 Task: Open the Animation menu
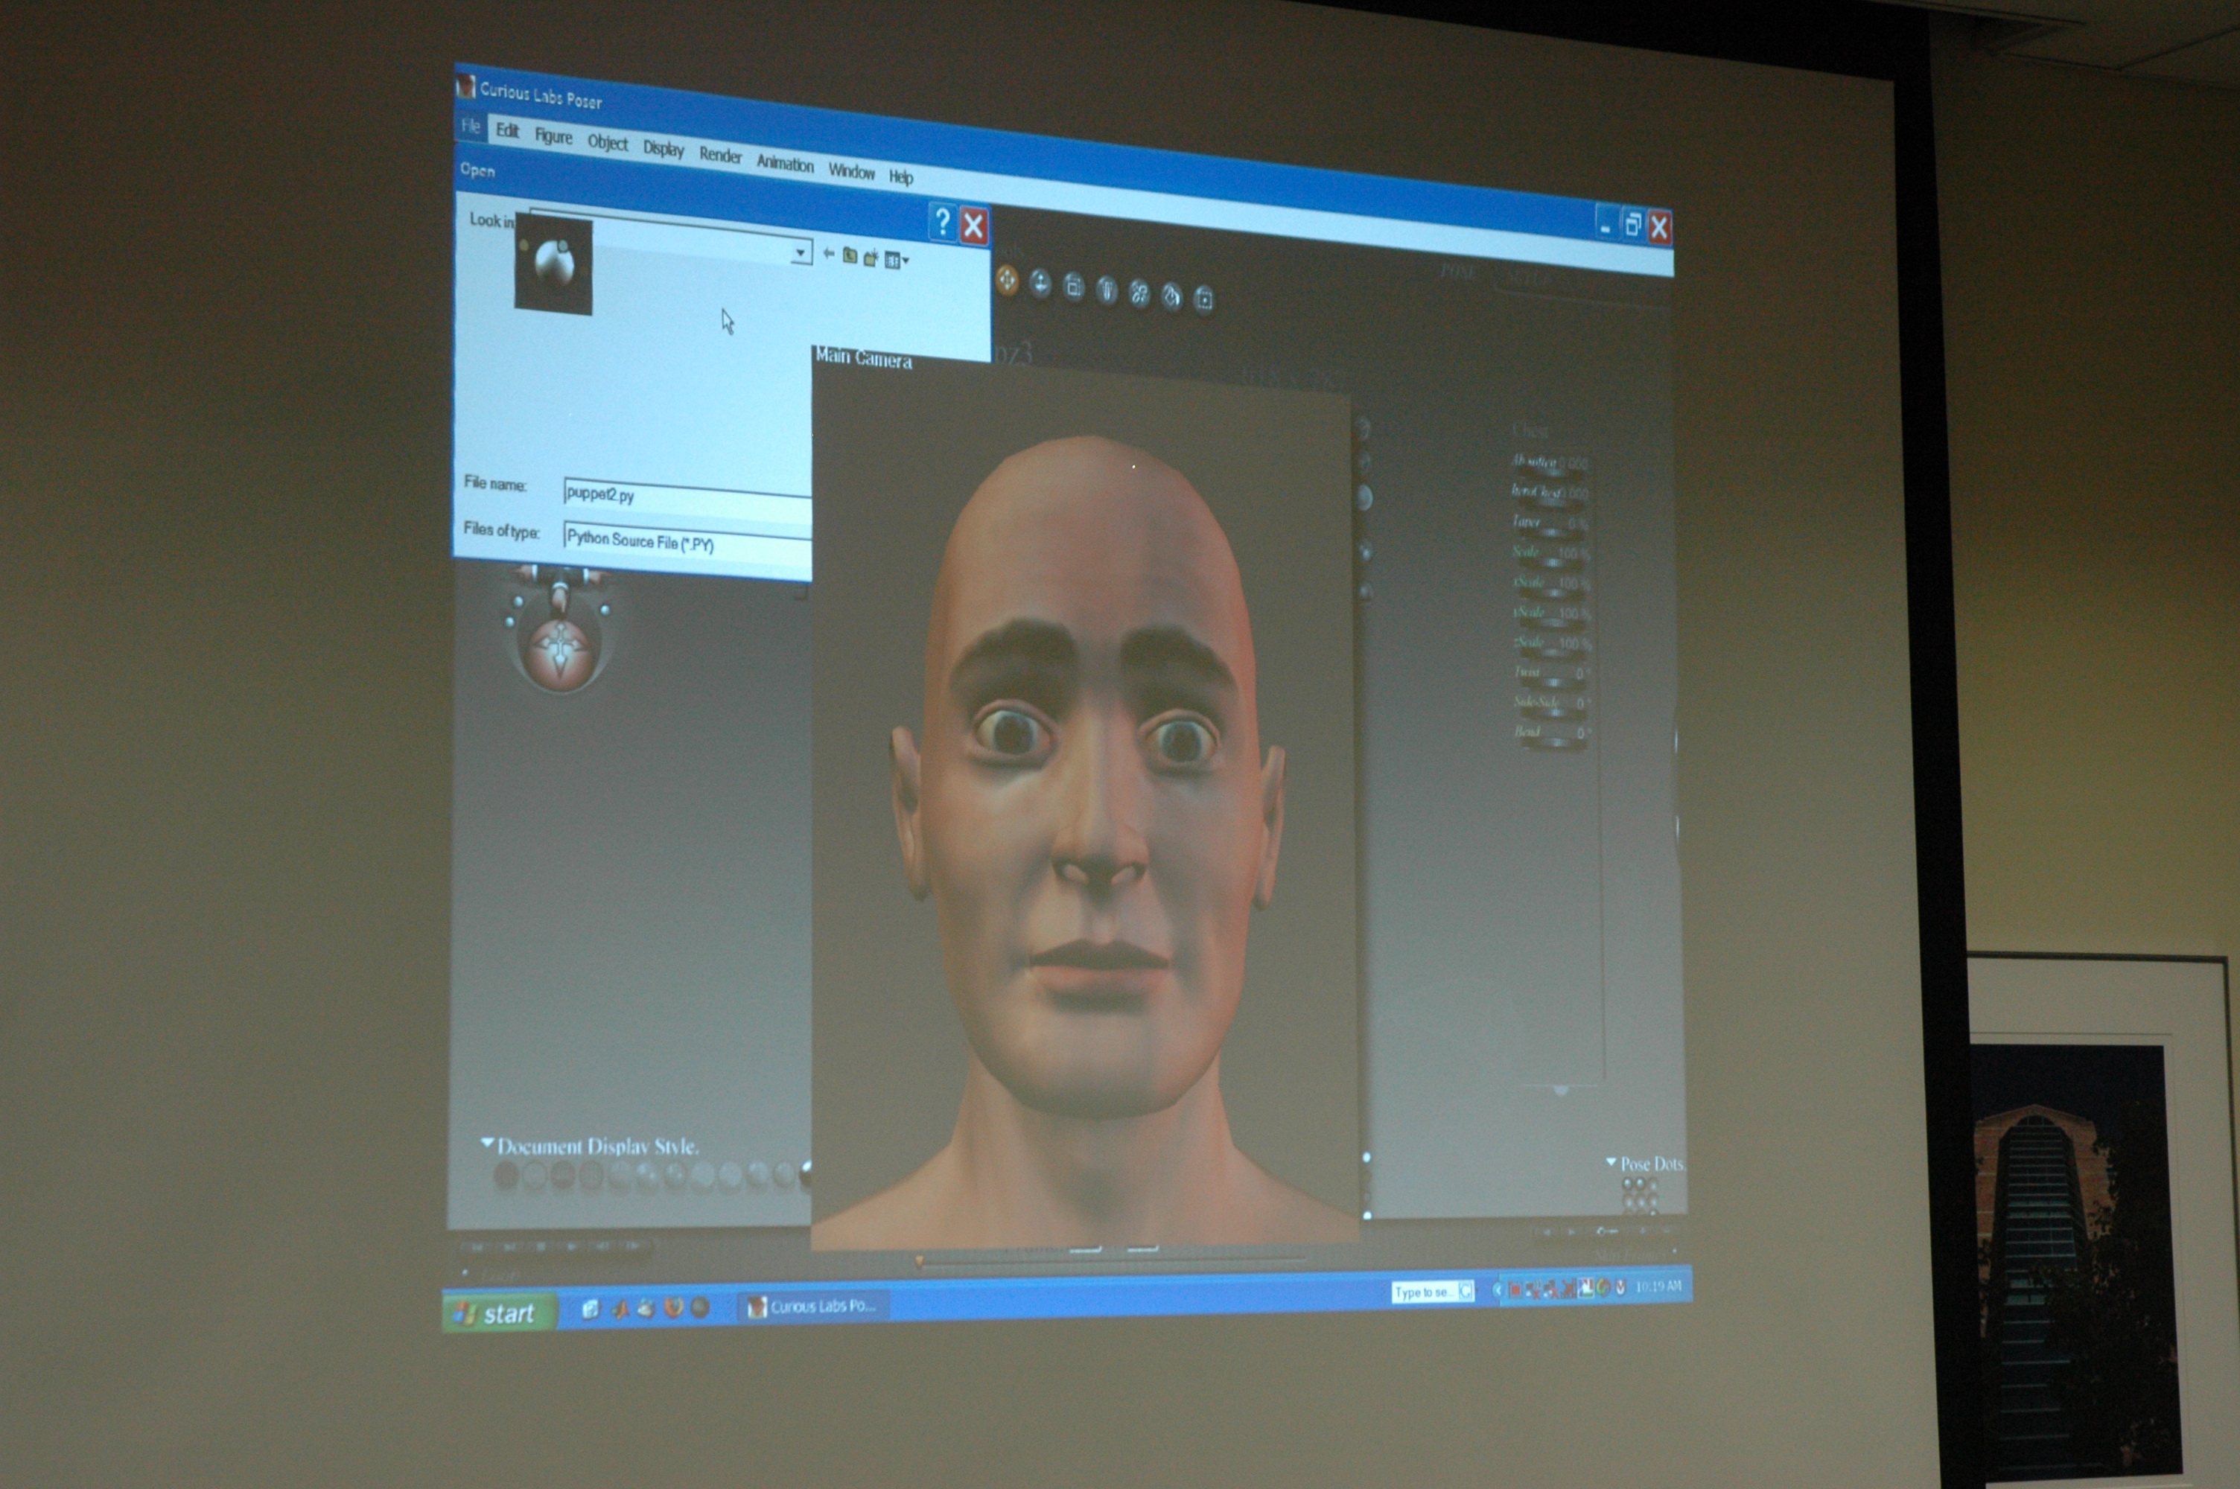pyautogui.click(x=784, y=163)
